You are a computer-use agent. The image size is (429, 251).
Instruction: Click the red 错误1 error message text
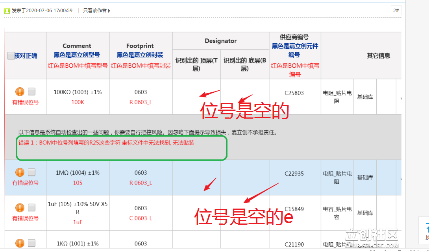106,143
